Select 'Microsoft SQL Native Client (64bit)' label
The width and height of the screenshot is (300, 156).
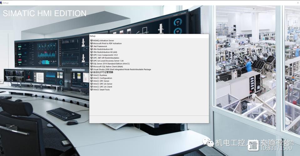pyautogui.click(x=108, y=66)
